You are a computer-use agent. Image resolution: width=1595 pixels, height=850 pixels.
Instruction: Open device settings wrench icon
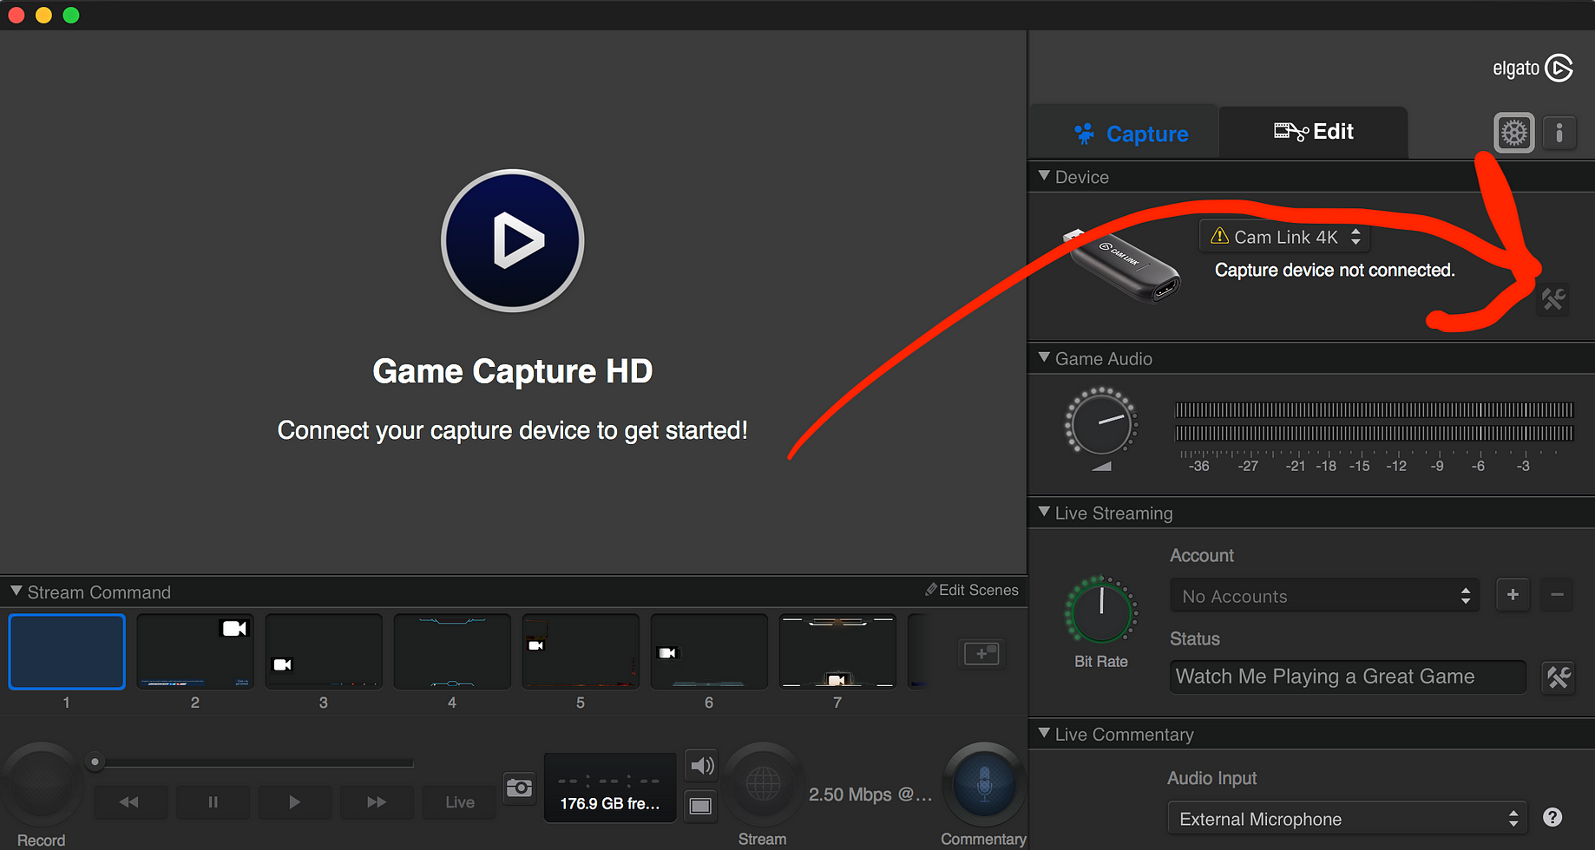pos(1553,300)
